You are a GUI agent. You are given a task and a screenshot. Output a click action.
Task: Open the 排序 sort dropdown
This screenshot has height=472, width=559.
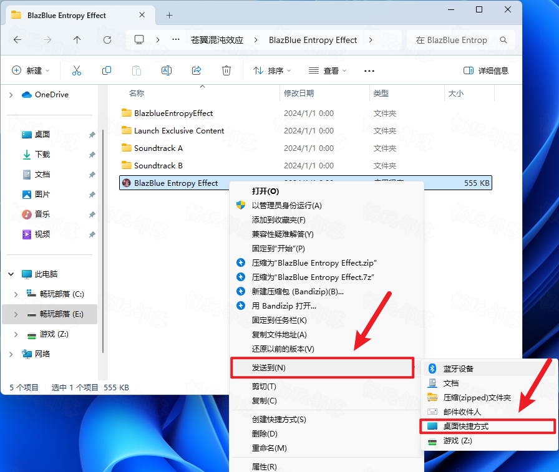click(x=272, y=70)
